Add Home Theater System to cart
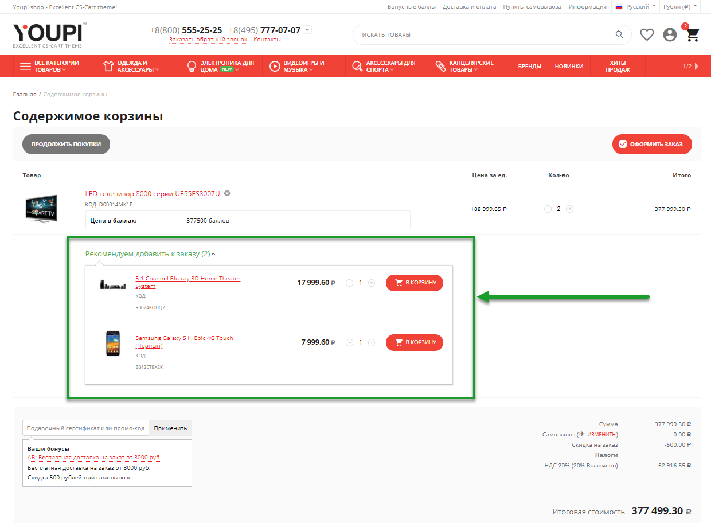The height and width of the screenshot is (523, 711). pos(415,283)
